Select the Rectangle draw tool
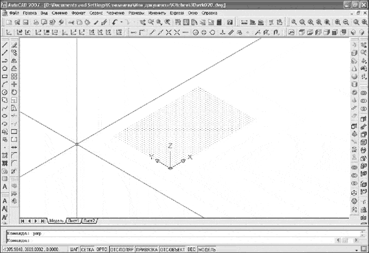The image size is (369, 253). (x=5, y=76)
